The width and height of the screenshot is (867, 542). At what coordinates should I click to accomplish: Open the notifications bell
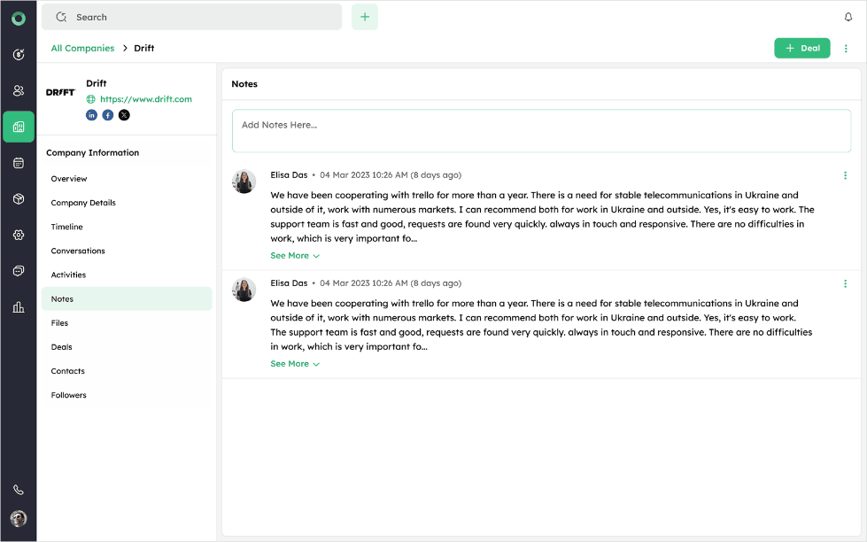click(848, 17)
